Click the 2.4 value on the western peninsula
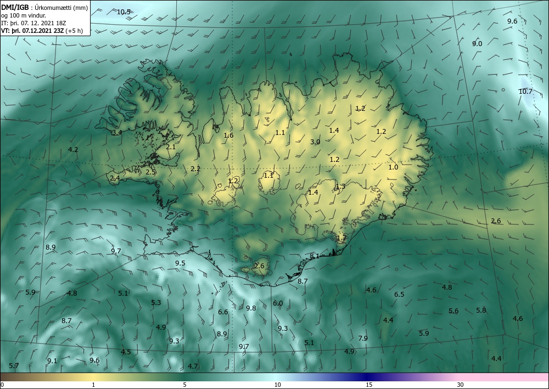The image size is (549, 389). pos(115,178)
